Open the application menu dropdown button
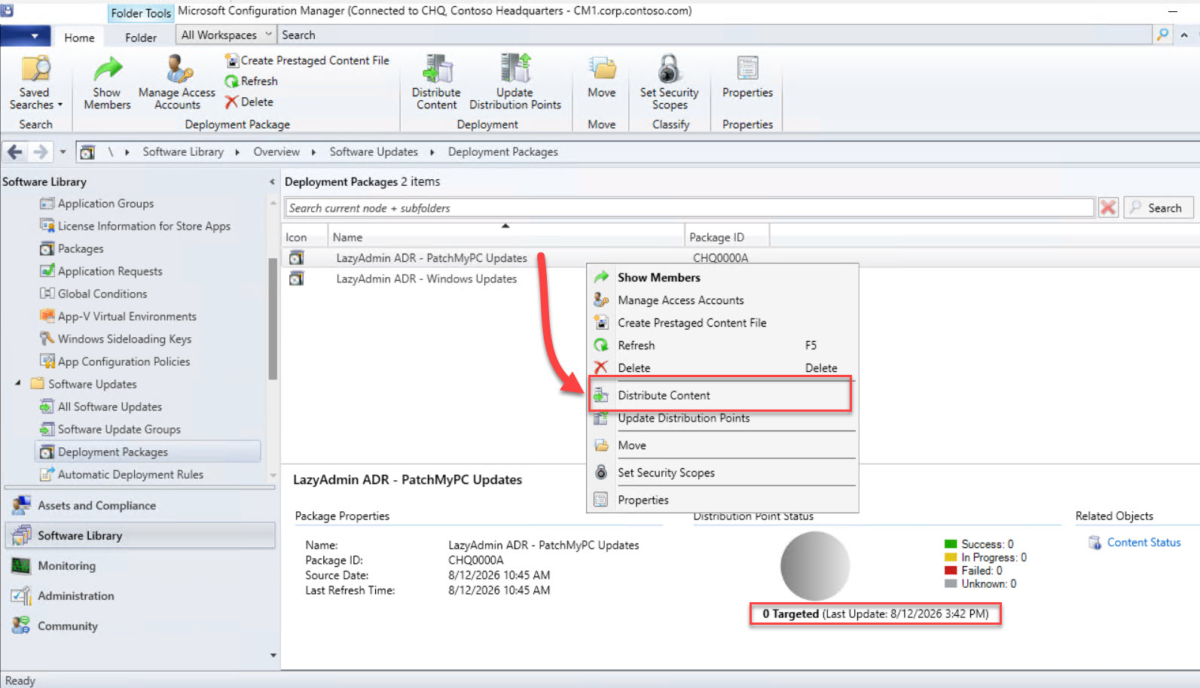This screenshot has width=1200, height=688. tap(26, 35)
